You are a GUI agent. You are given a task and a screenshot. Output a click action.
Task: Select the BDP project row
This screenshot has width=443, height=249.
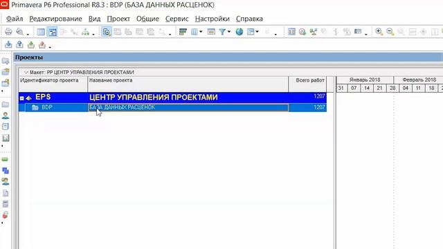point(172,107)
